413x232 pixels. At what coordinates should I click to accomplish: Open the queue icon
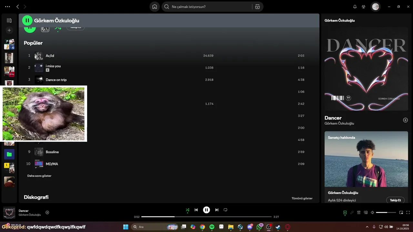[x=359, y=213]
